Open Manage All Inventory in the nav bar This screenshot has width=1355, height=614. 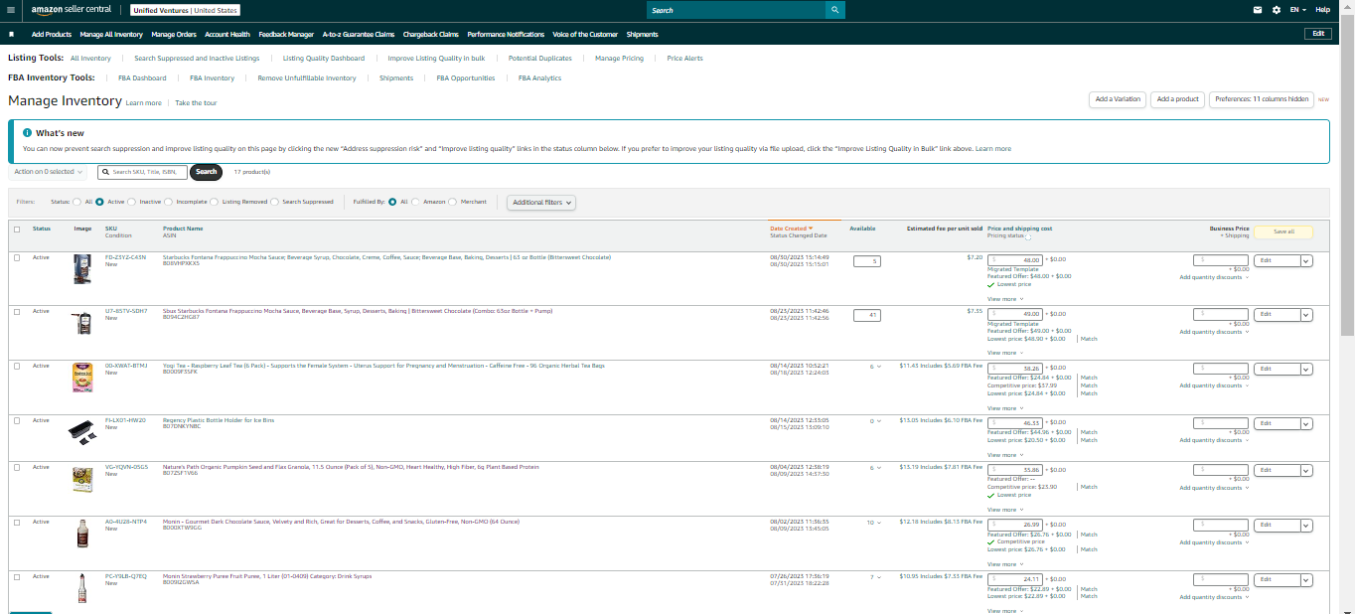(111, 34)
